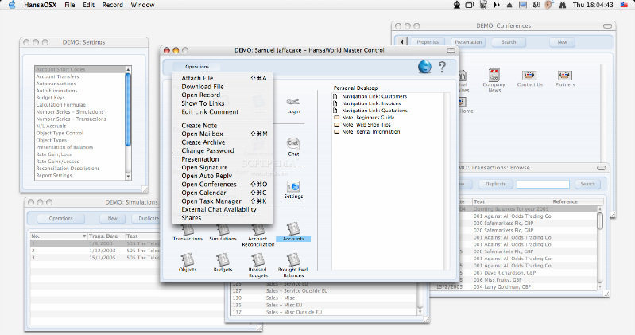Choose Open Mailbox from the menu
635x335 pixels.
[223, 134]
